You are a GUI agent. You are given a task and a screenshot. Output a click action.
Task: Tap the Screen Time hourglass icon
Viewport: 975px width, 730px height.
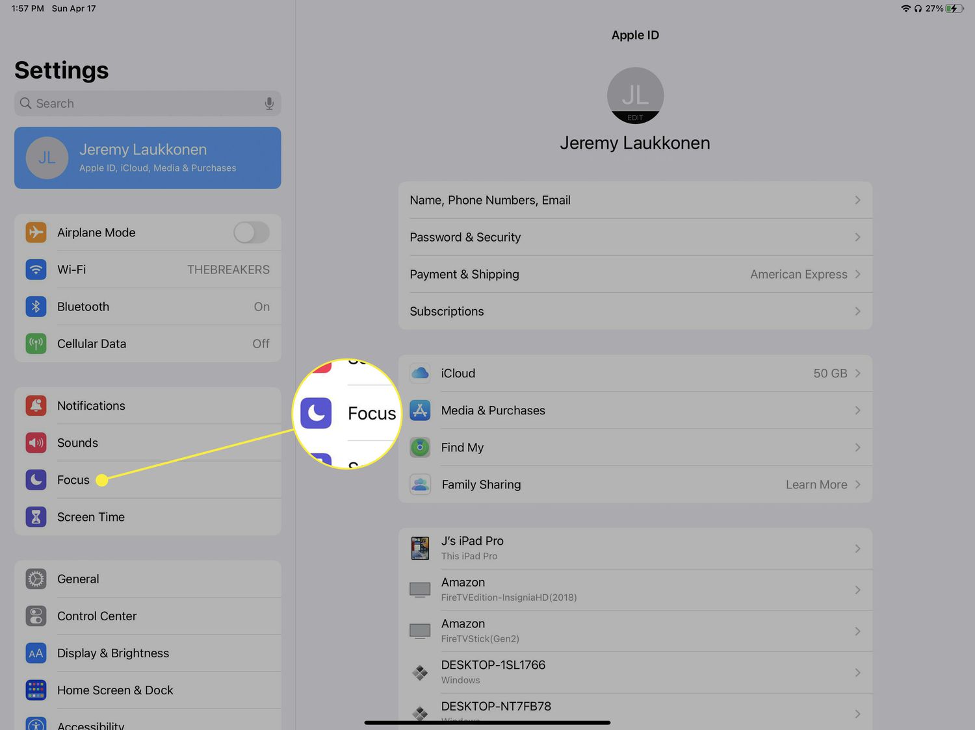pos(36,517)
